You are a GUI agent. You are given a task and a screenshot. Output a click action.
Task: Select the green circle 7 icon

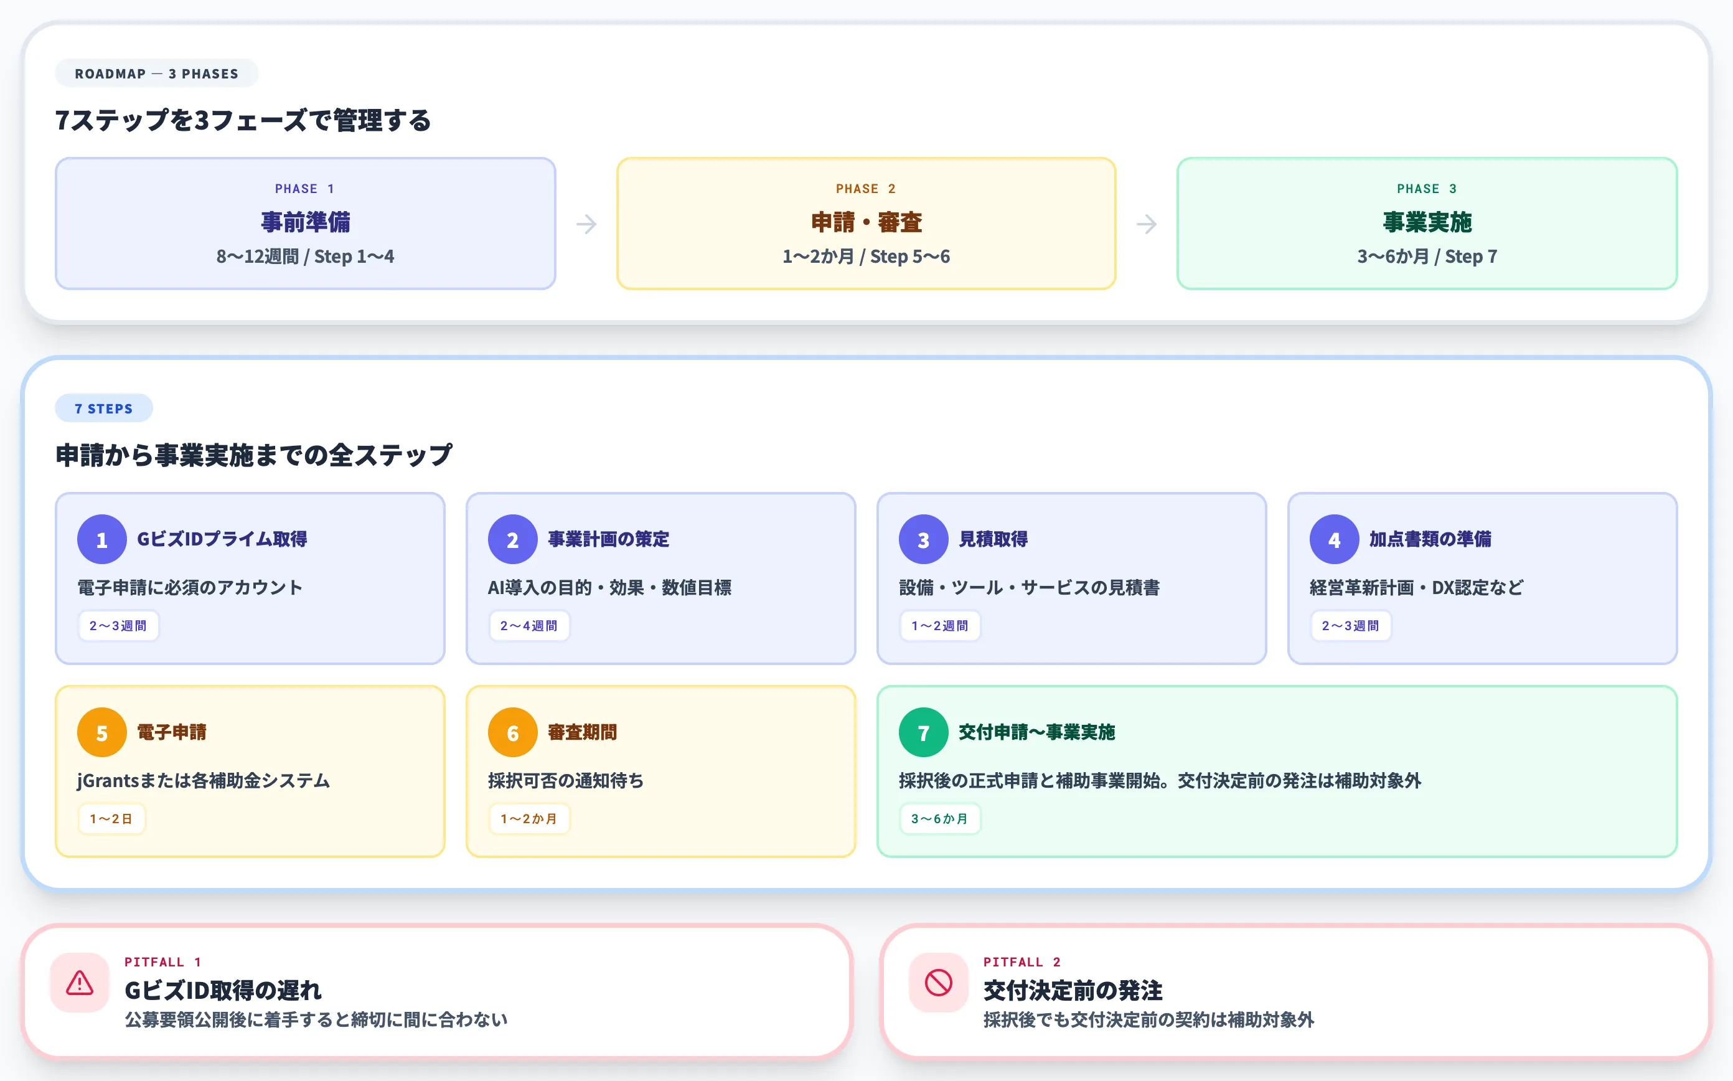tap(922, 732)
